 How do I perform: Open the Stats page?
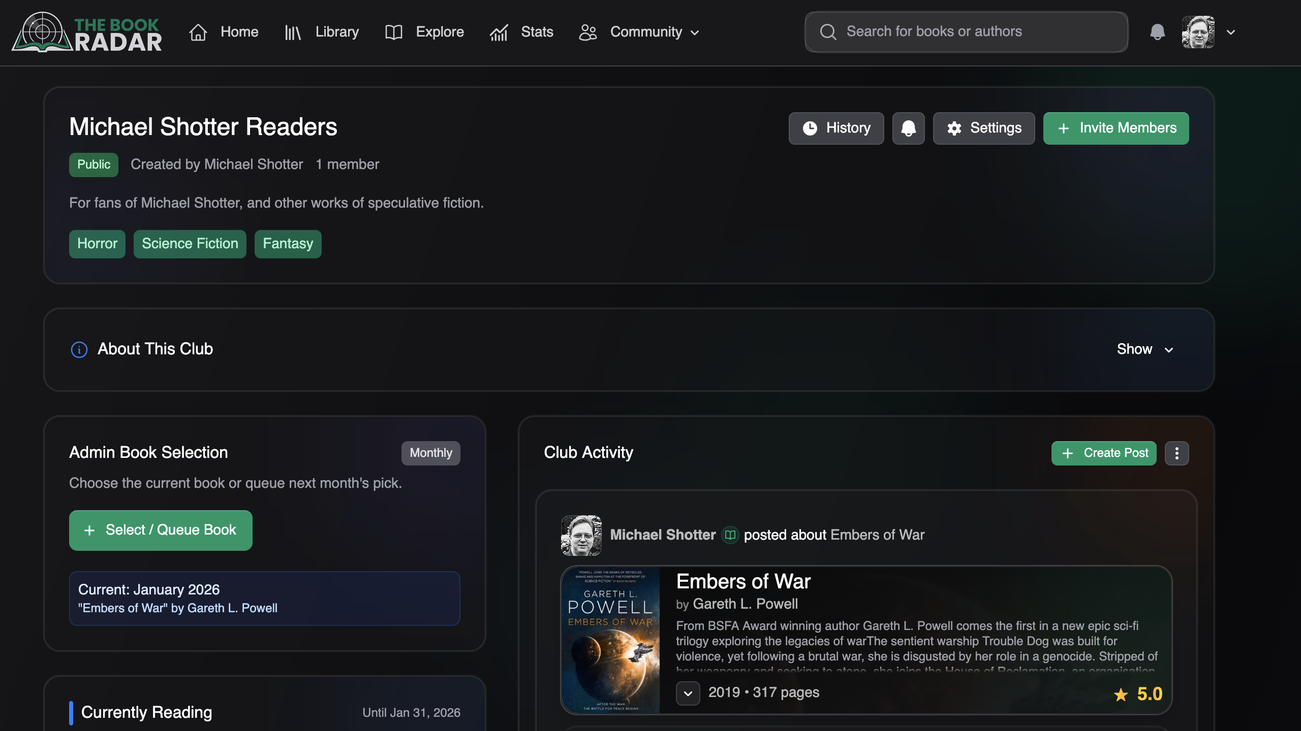pyautogui.click(x=521, y=32)
